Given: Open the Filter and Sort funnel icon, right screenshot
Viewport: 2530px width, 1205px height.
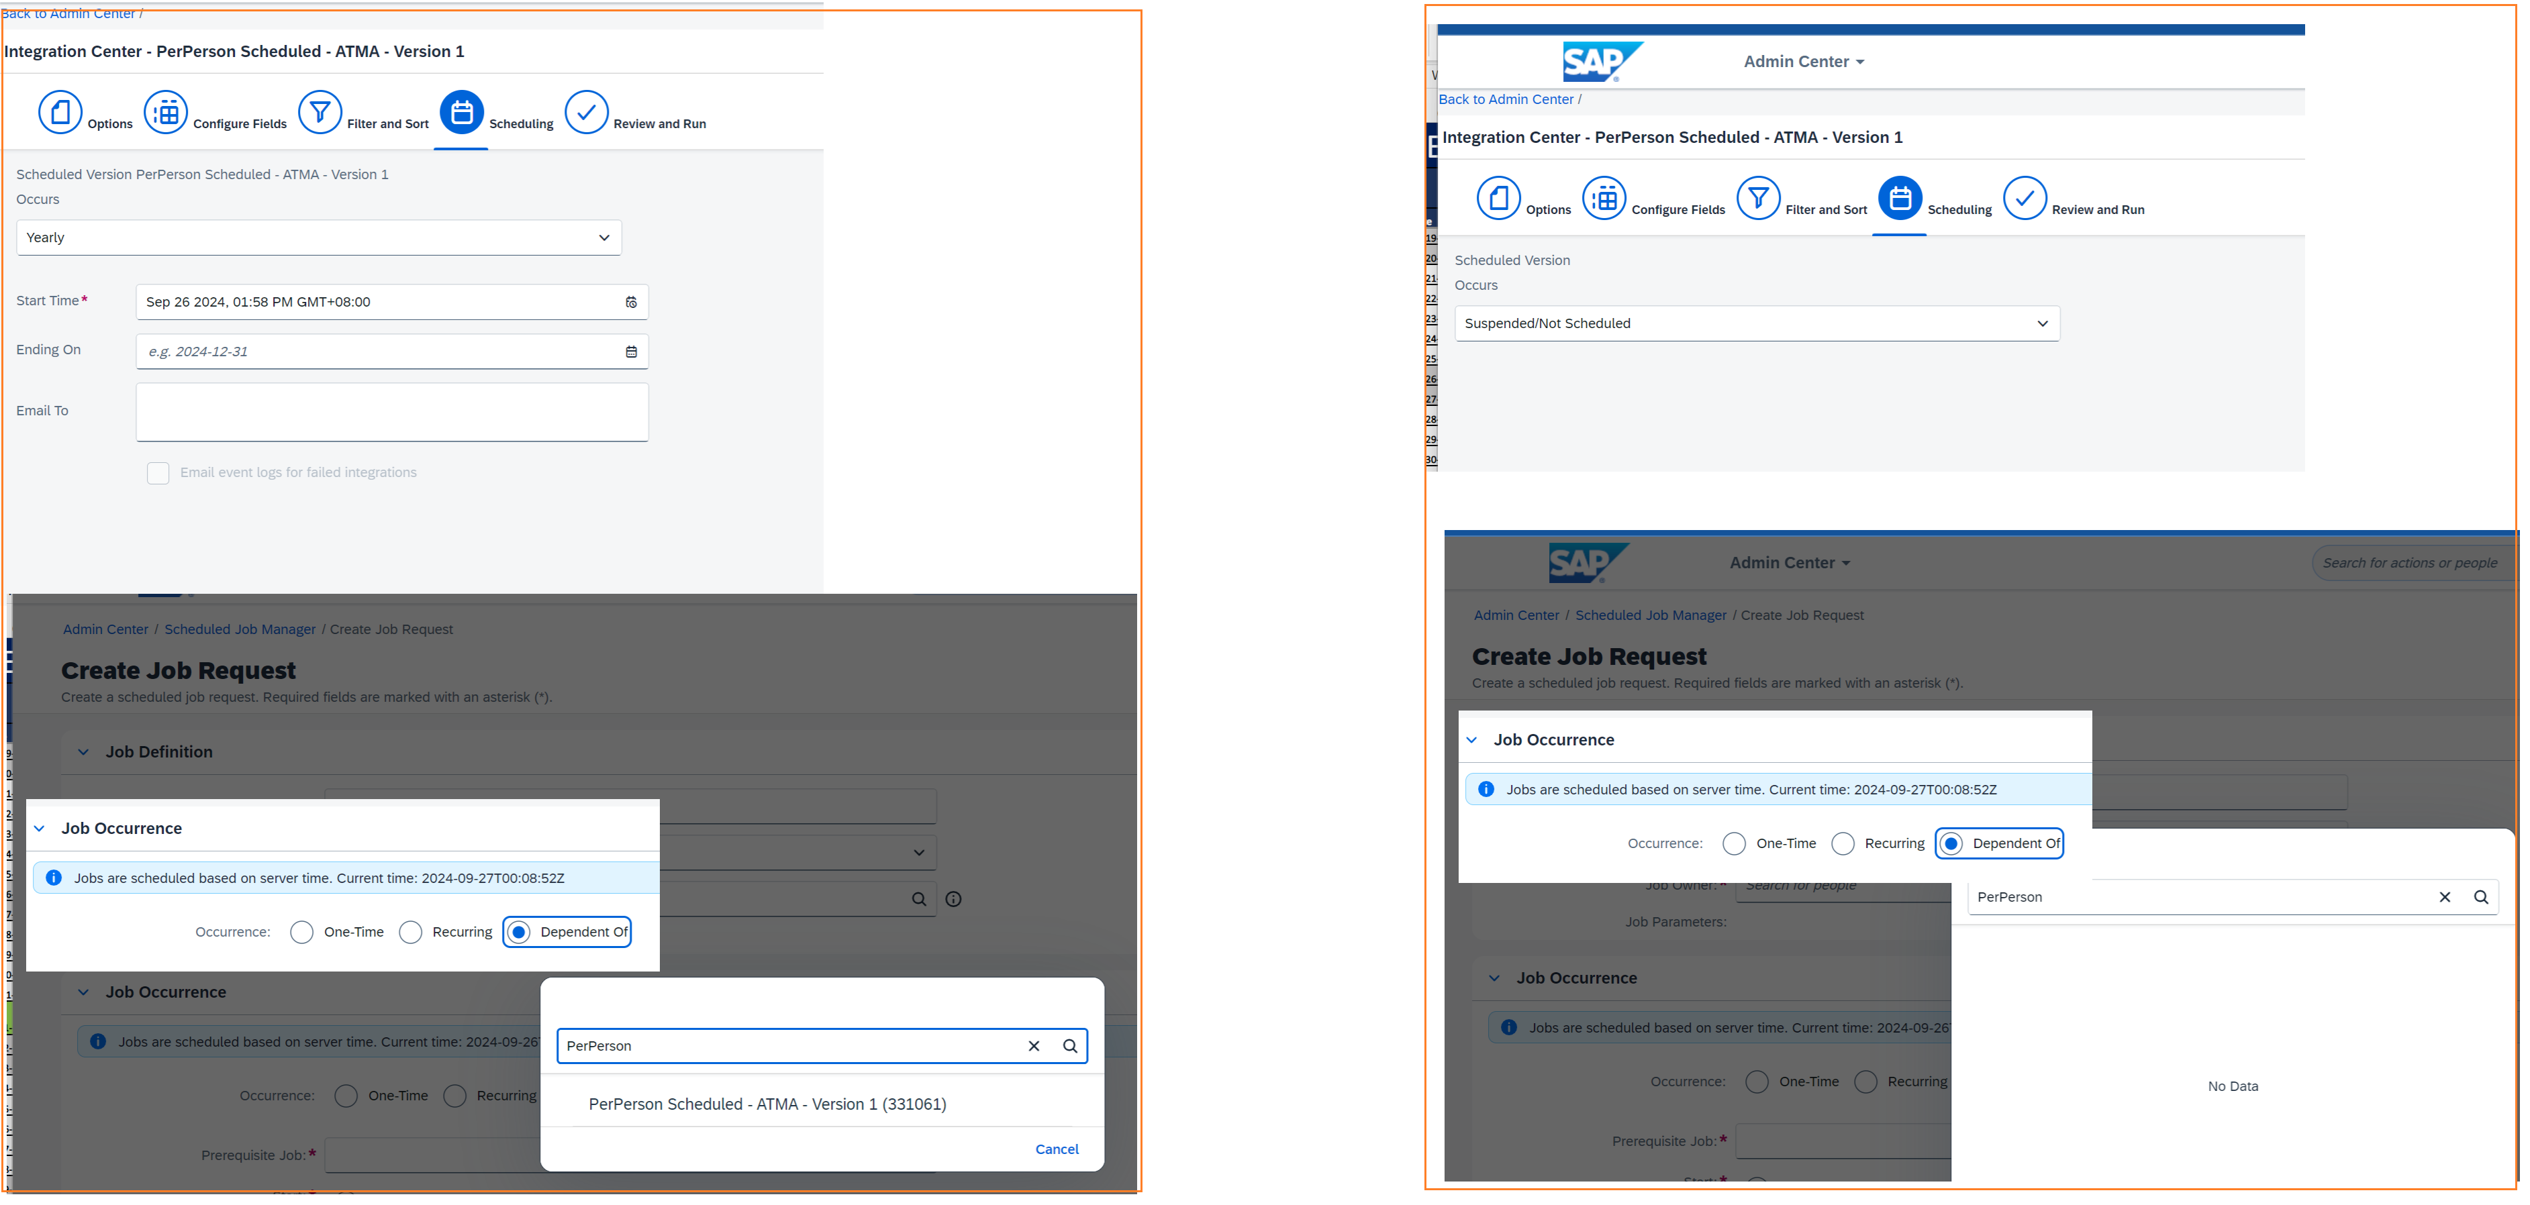Looking at the screenshot, I should click(1759, 198).
